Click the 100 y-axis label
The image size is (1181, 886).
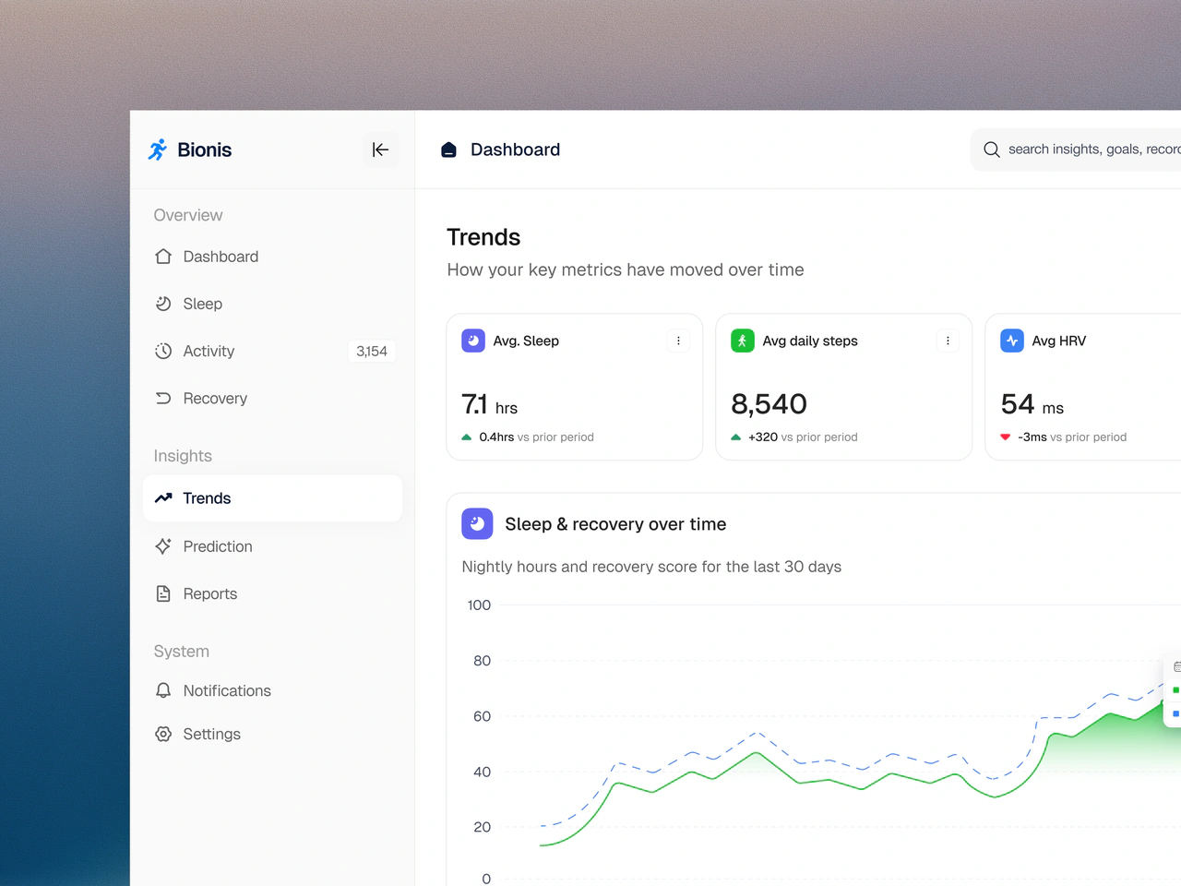479,605
